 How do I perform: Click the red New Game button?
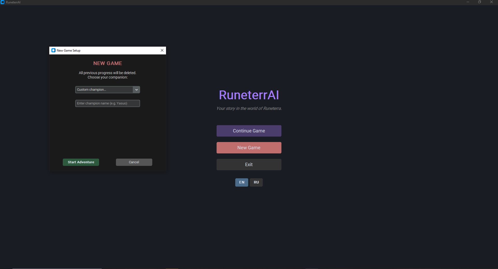[x=249, y=148]
